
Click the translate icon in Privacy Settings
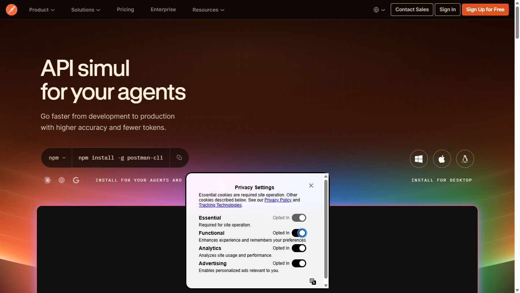(x=313, y=282)
